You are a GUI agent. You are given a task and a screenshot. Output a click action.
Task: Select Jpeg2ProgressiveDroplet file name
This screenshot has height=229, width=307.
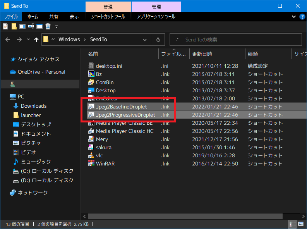pyautogui.click(x=125, y=115)
